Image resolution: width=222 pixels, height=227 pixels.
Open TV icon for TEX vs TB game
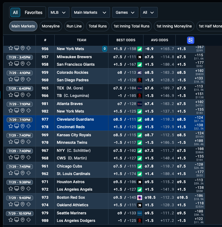[17, 95]
